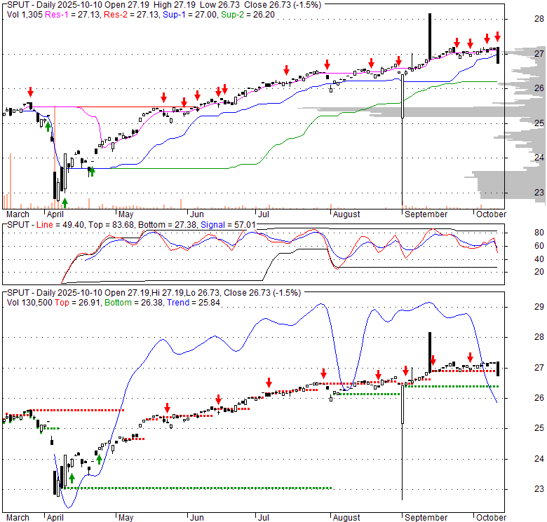
Task: Click the 23 price label on top chart axis
Action: [539, 193]
